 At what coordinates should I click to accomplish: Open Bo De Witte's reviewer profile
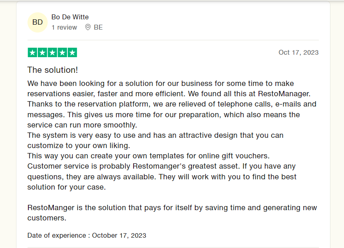point(70,17)
